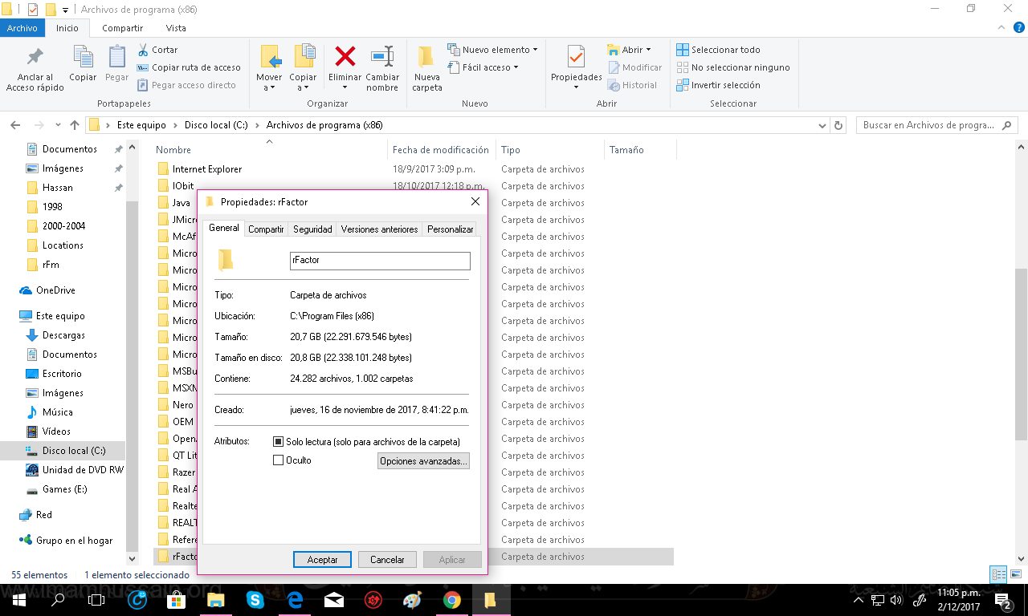1028x616 pixels.
Task: Expand the Fácil acceso dropdown
Action: (483, 67)
